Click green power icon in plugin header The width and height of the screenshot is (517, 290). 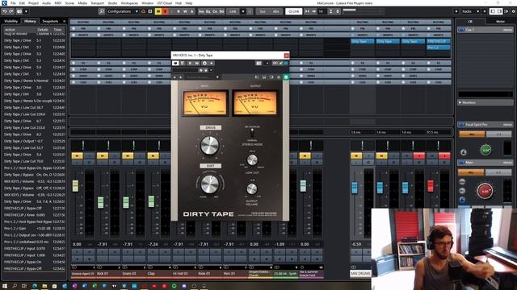point(286,77)
